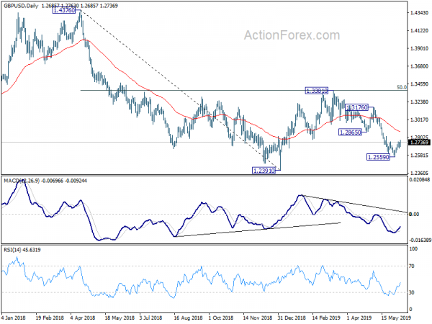Viewport: 432px width, 324px height.
Task: Click the 15 May 2019 date label
Action: click(x=396, y=318)
